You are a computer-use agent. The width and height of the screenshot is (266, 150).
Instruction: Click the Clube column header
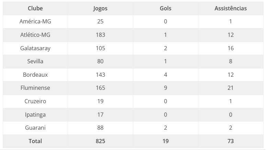[x=35, y=8]
